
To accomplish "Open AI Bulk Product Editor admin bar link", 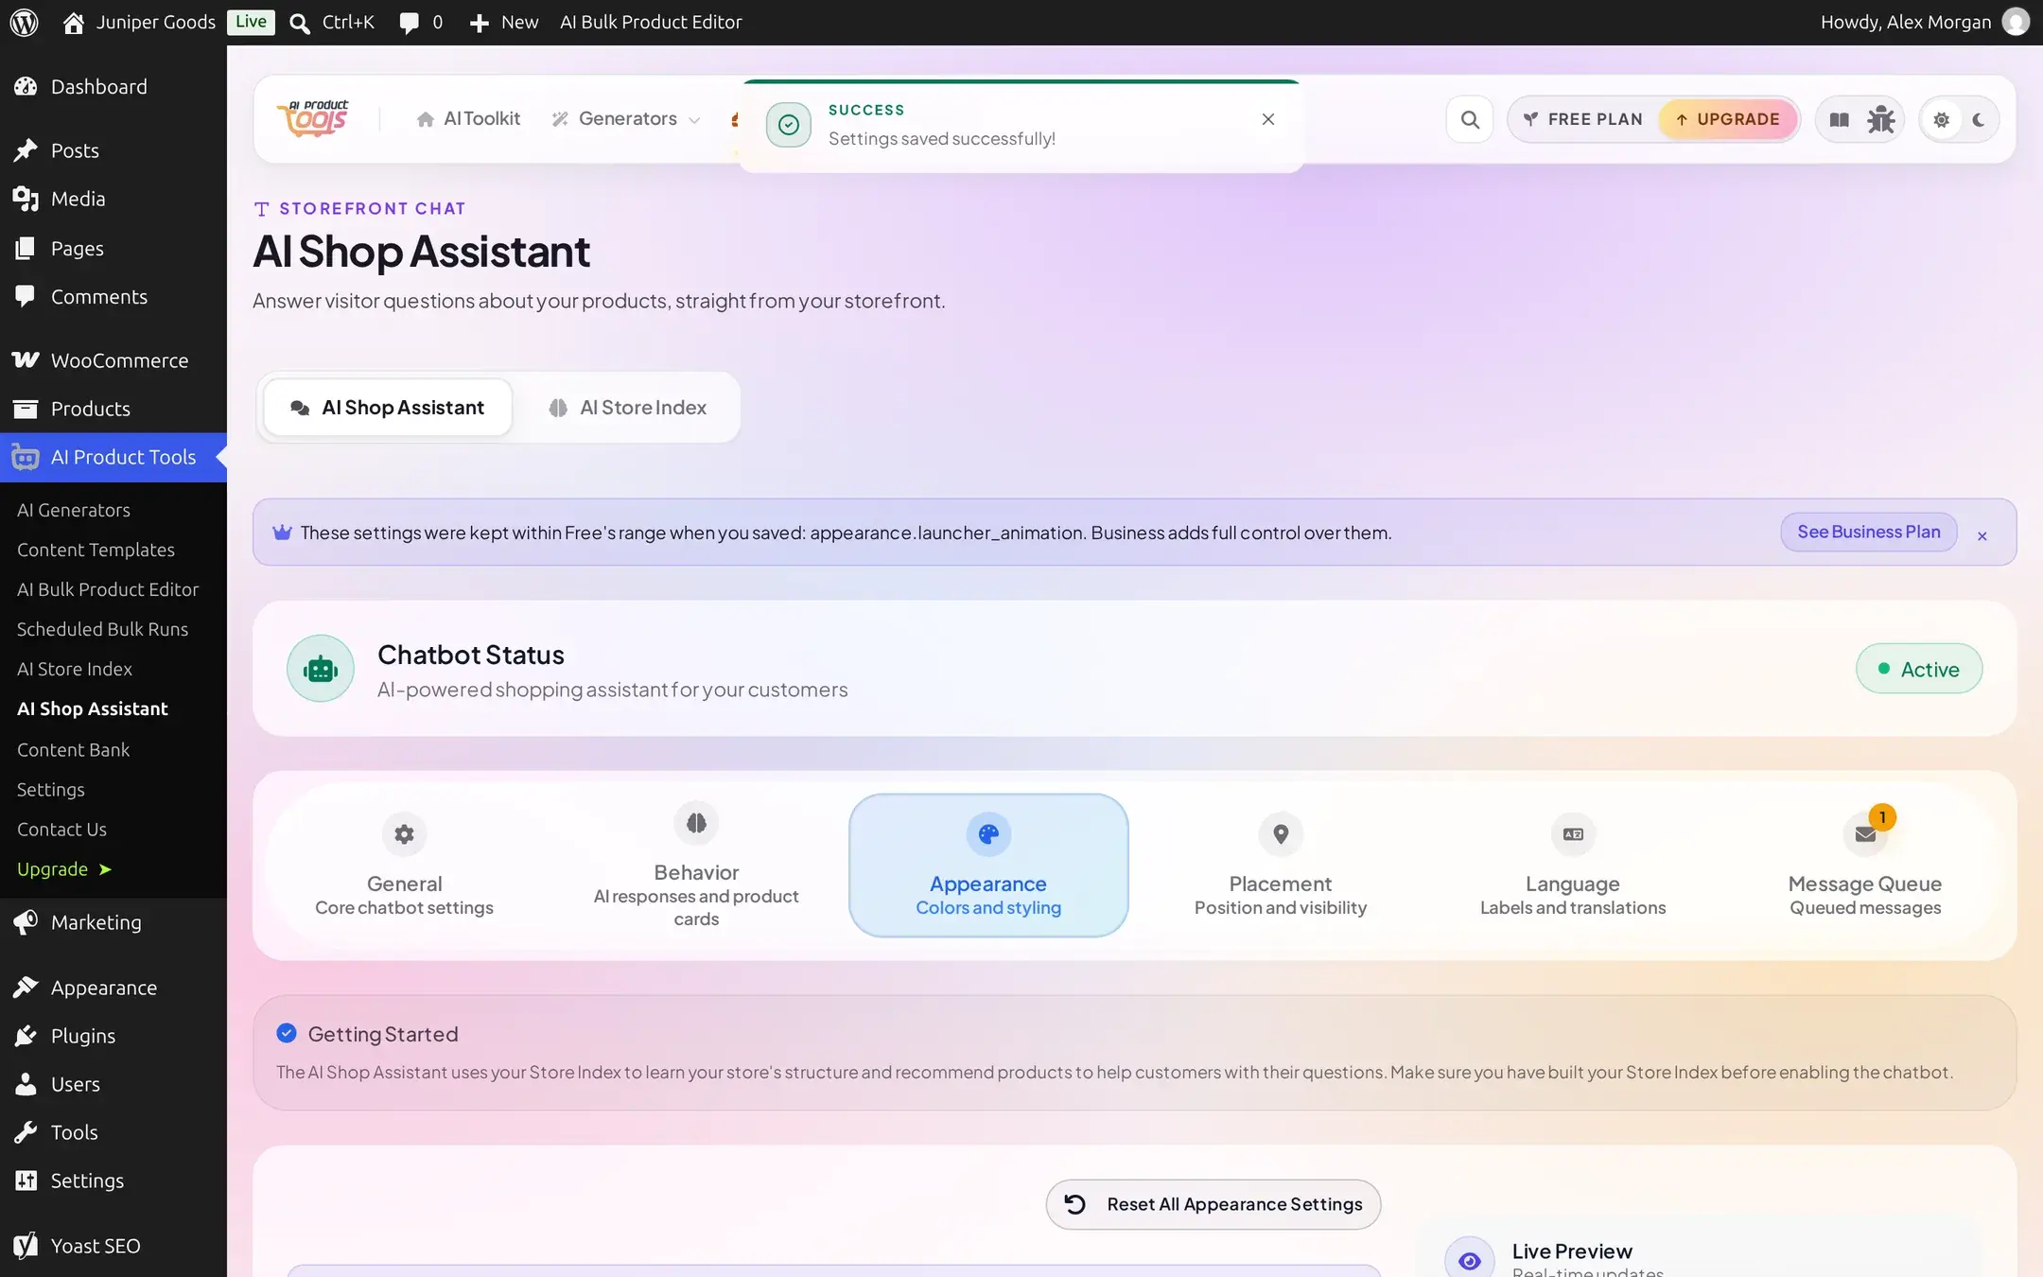I will pos(651,22).
